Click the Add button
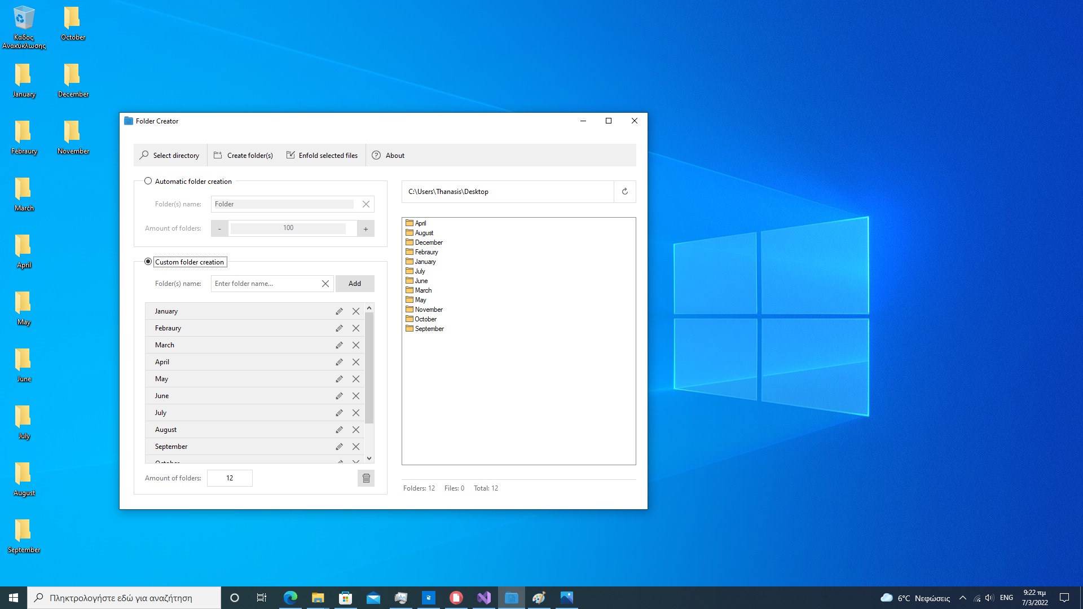The width and height of the screenshot is (1083, 609). pos(355,284)
